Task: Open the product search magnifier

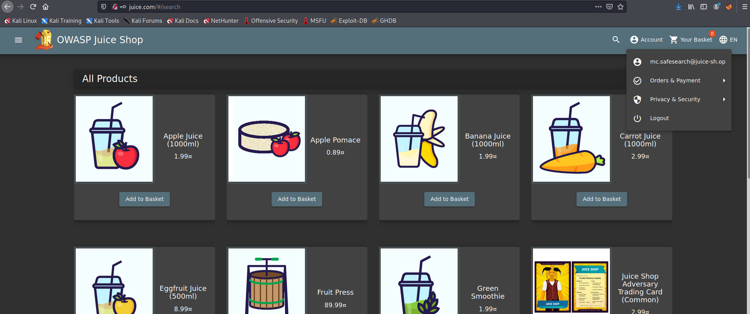Action: (x=616, y=40)
